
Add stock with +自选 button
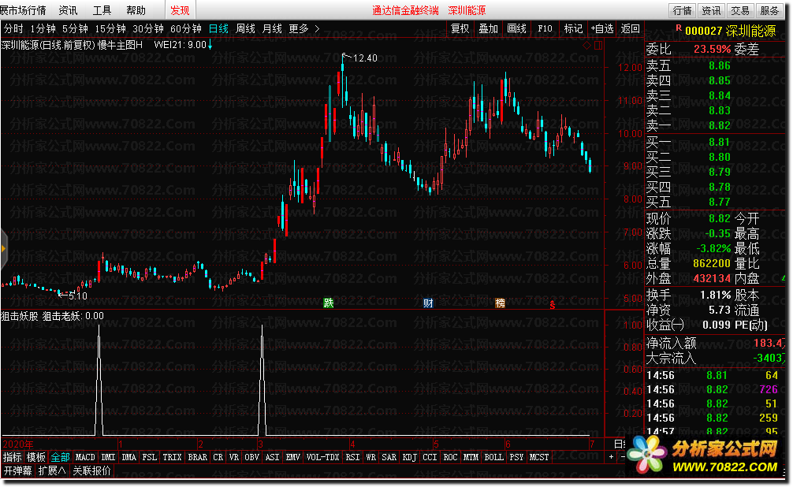(x=602, y=29)
